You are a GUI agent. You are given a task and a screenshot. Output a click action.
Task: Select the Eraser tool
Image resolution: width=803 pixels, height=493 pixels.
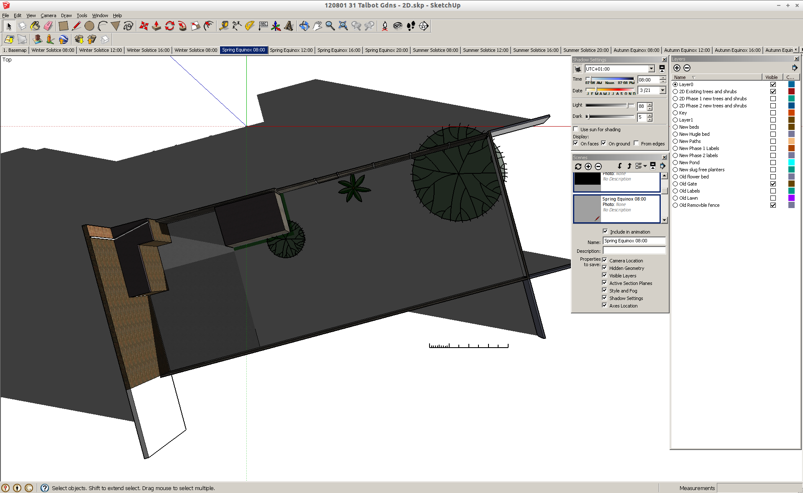pos(48,26)
